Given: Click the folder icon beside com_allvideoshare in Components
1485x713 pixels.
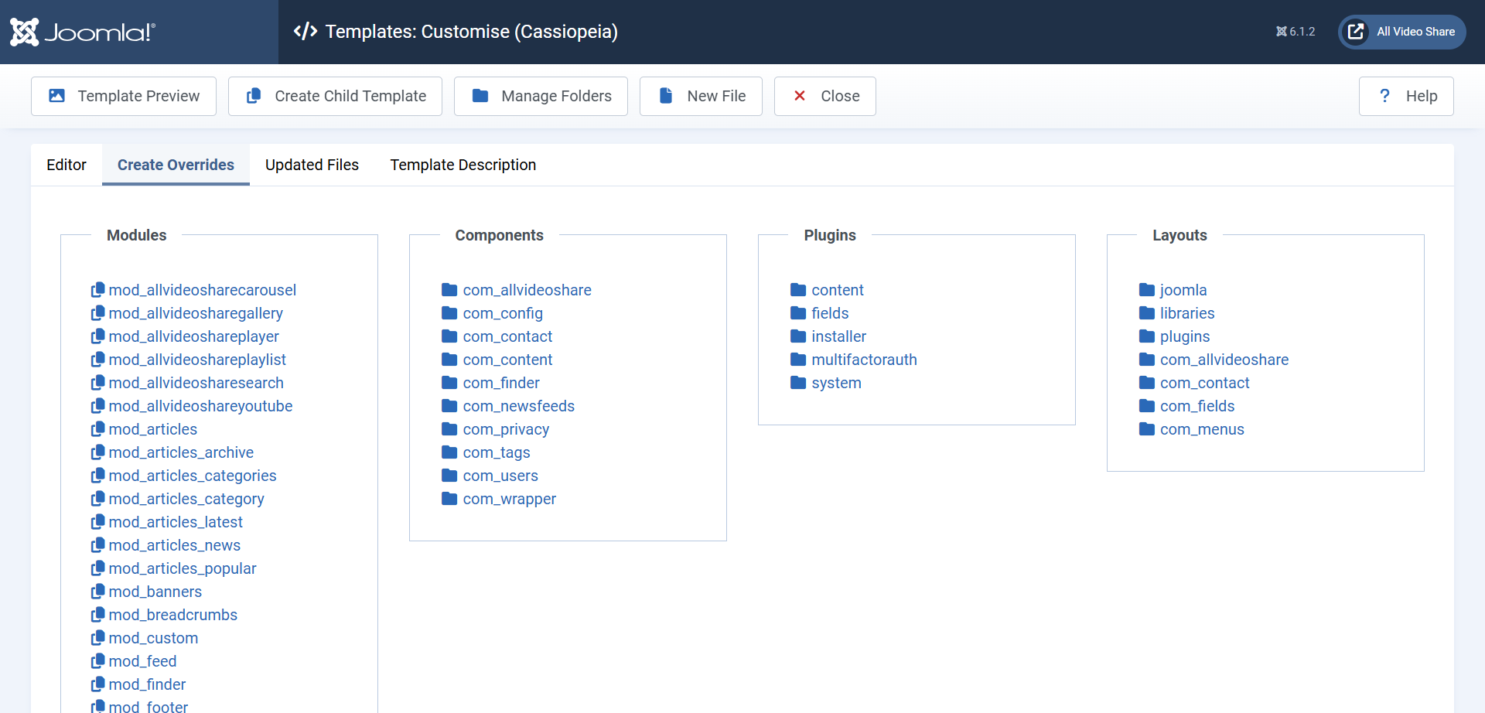Looking at the screenshot, I should 449,290.
